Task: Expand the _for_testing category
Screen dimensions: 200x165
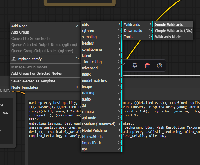Action: (x=102, y=62)
